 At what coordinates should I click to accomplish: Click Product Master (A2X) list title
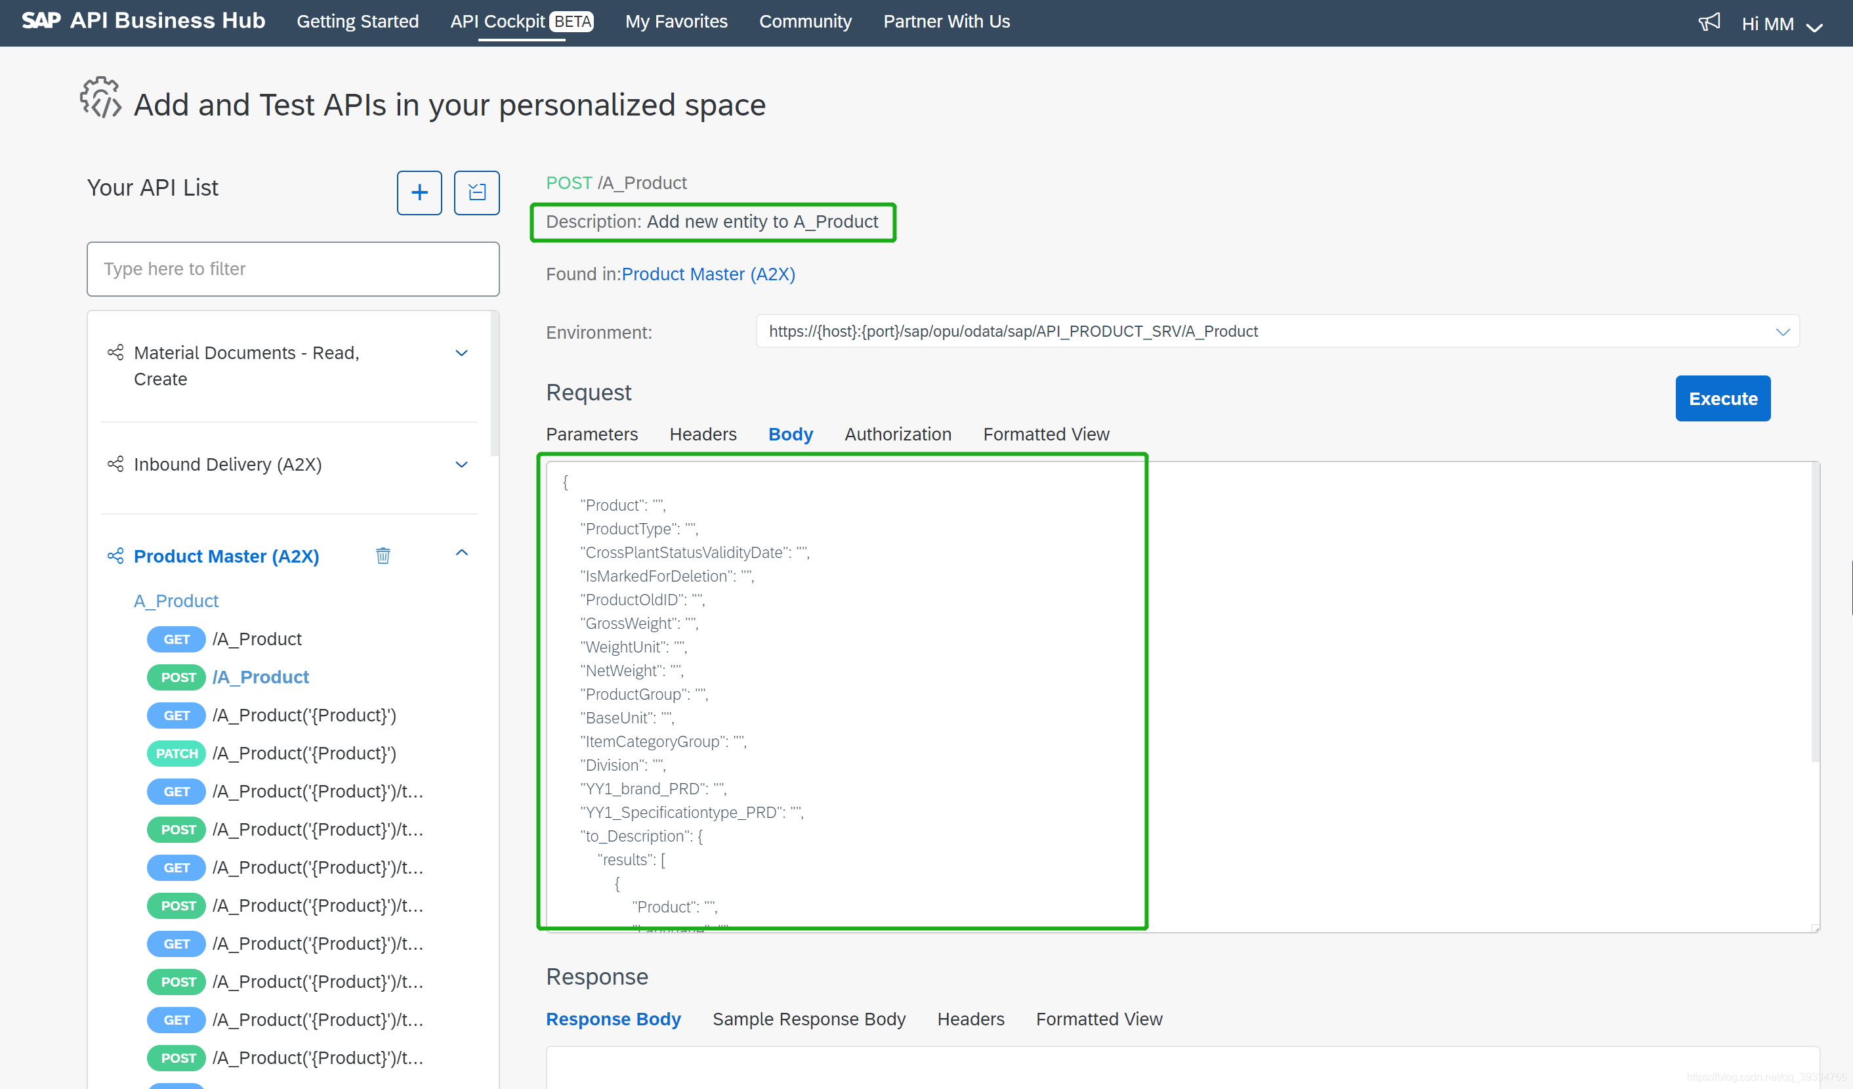click(226, 555)
